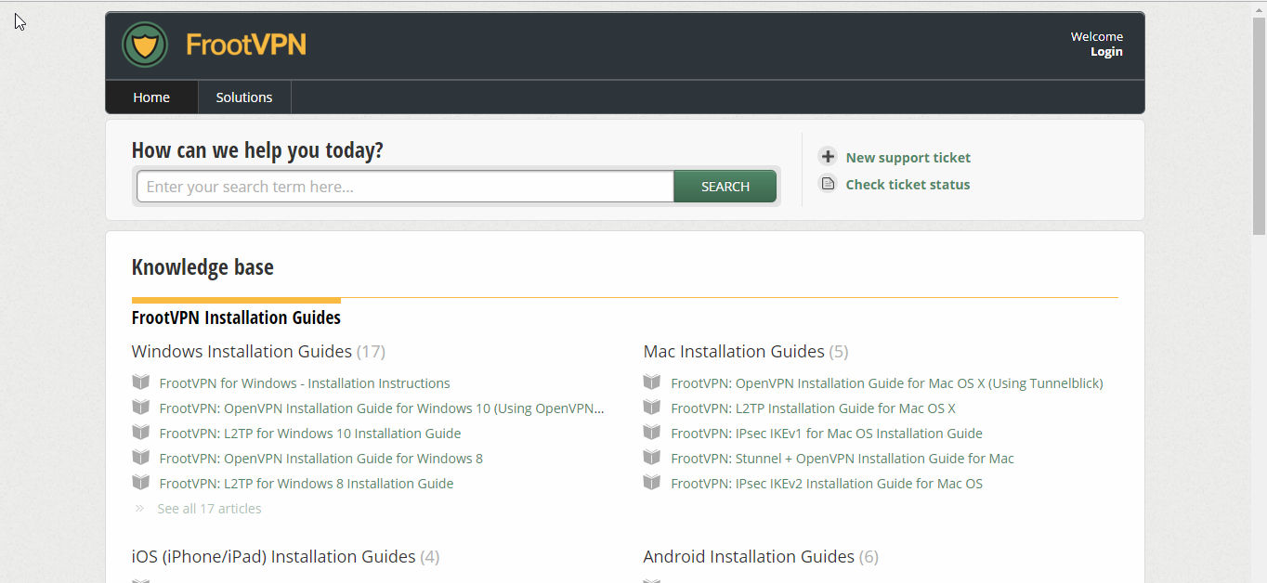
Task: Focus the search term input field
Action: point(405,187)
